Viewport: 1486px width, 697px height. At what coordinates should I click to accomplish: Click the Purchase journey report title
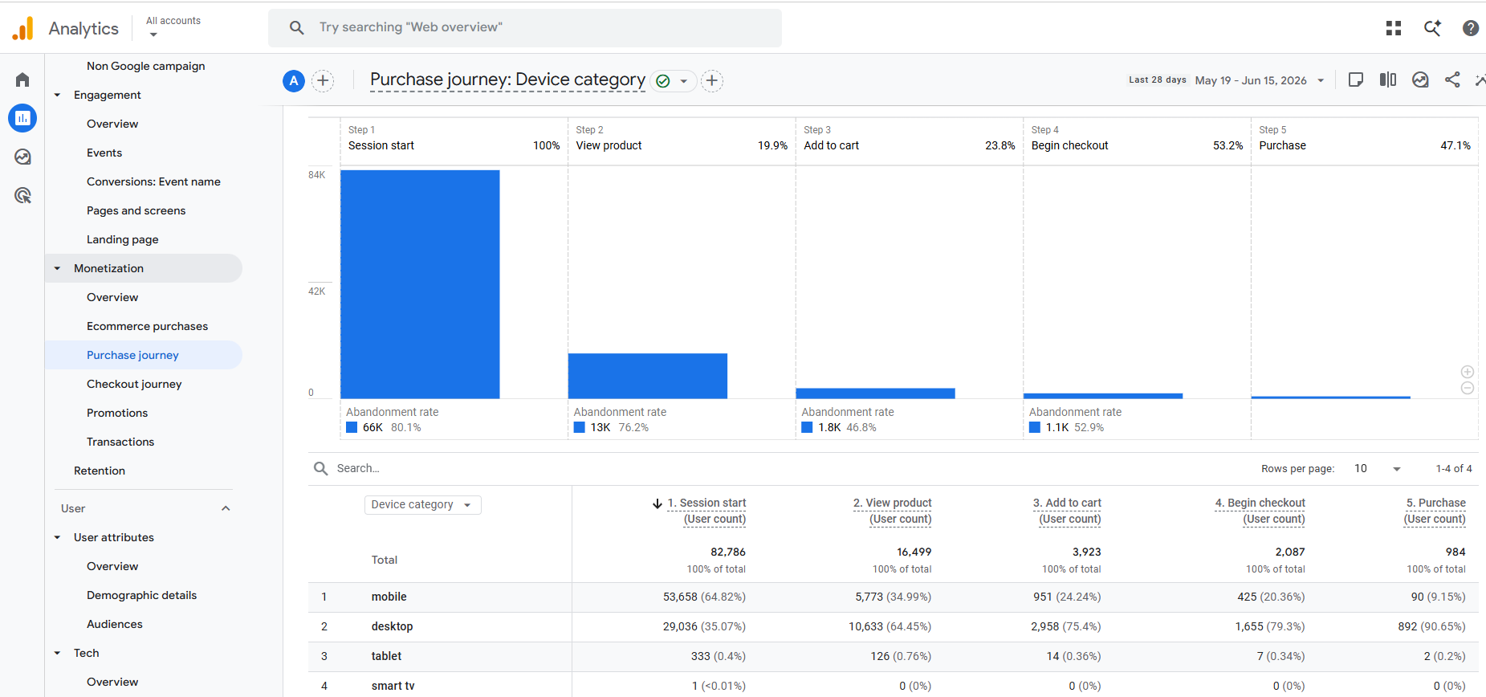[x=507, y=79]
